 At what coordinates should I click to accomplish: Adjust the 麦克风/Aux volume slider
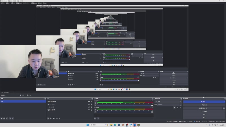click(125, 105)
